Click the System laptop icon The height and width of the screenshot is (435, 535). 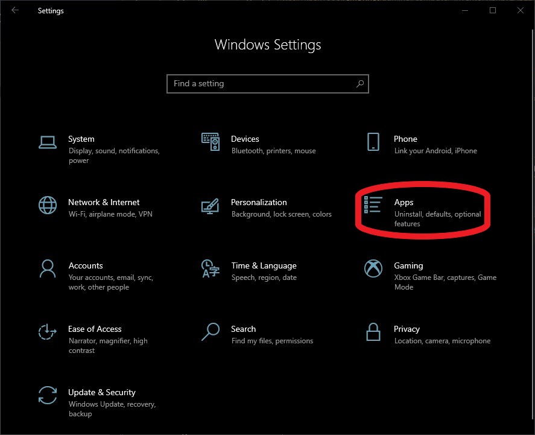[x=48, y=142]
